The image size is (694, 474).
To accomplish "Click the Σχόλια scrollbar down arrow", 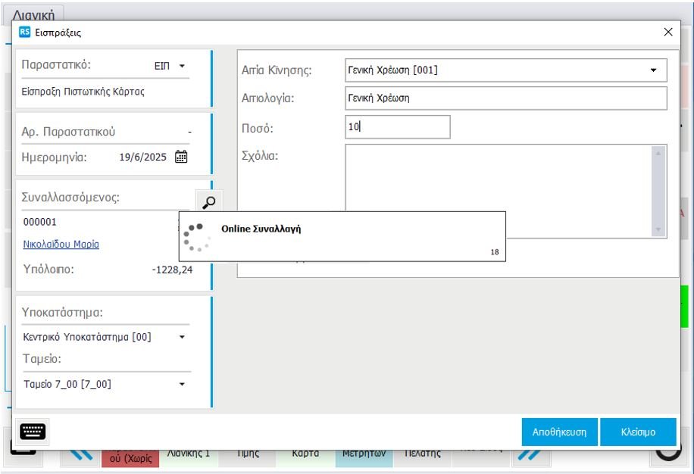I will pos(658,229).
